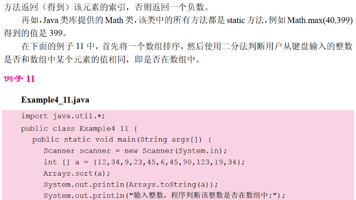Screen dimensions: 356x200
Task: Click the "import java.util.*;" code line
Action: pos(63,116)
